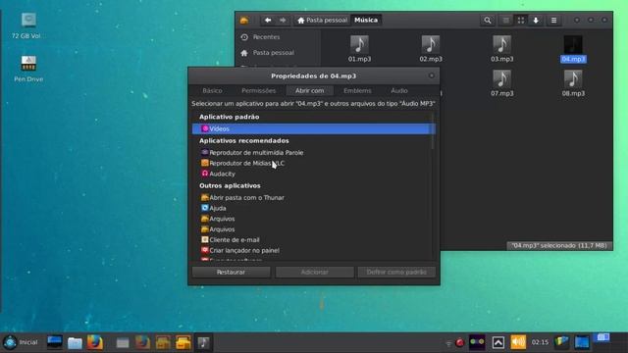Click the Restaurar button
The width and height of the screenshot is (628, 353).
[232, 273]
